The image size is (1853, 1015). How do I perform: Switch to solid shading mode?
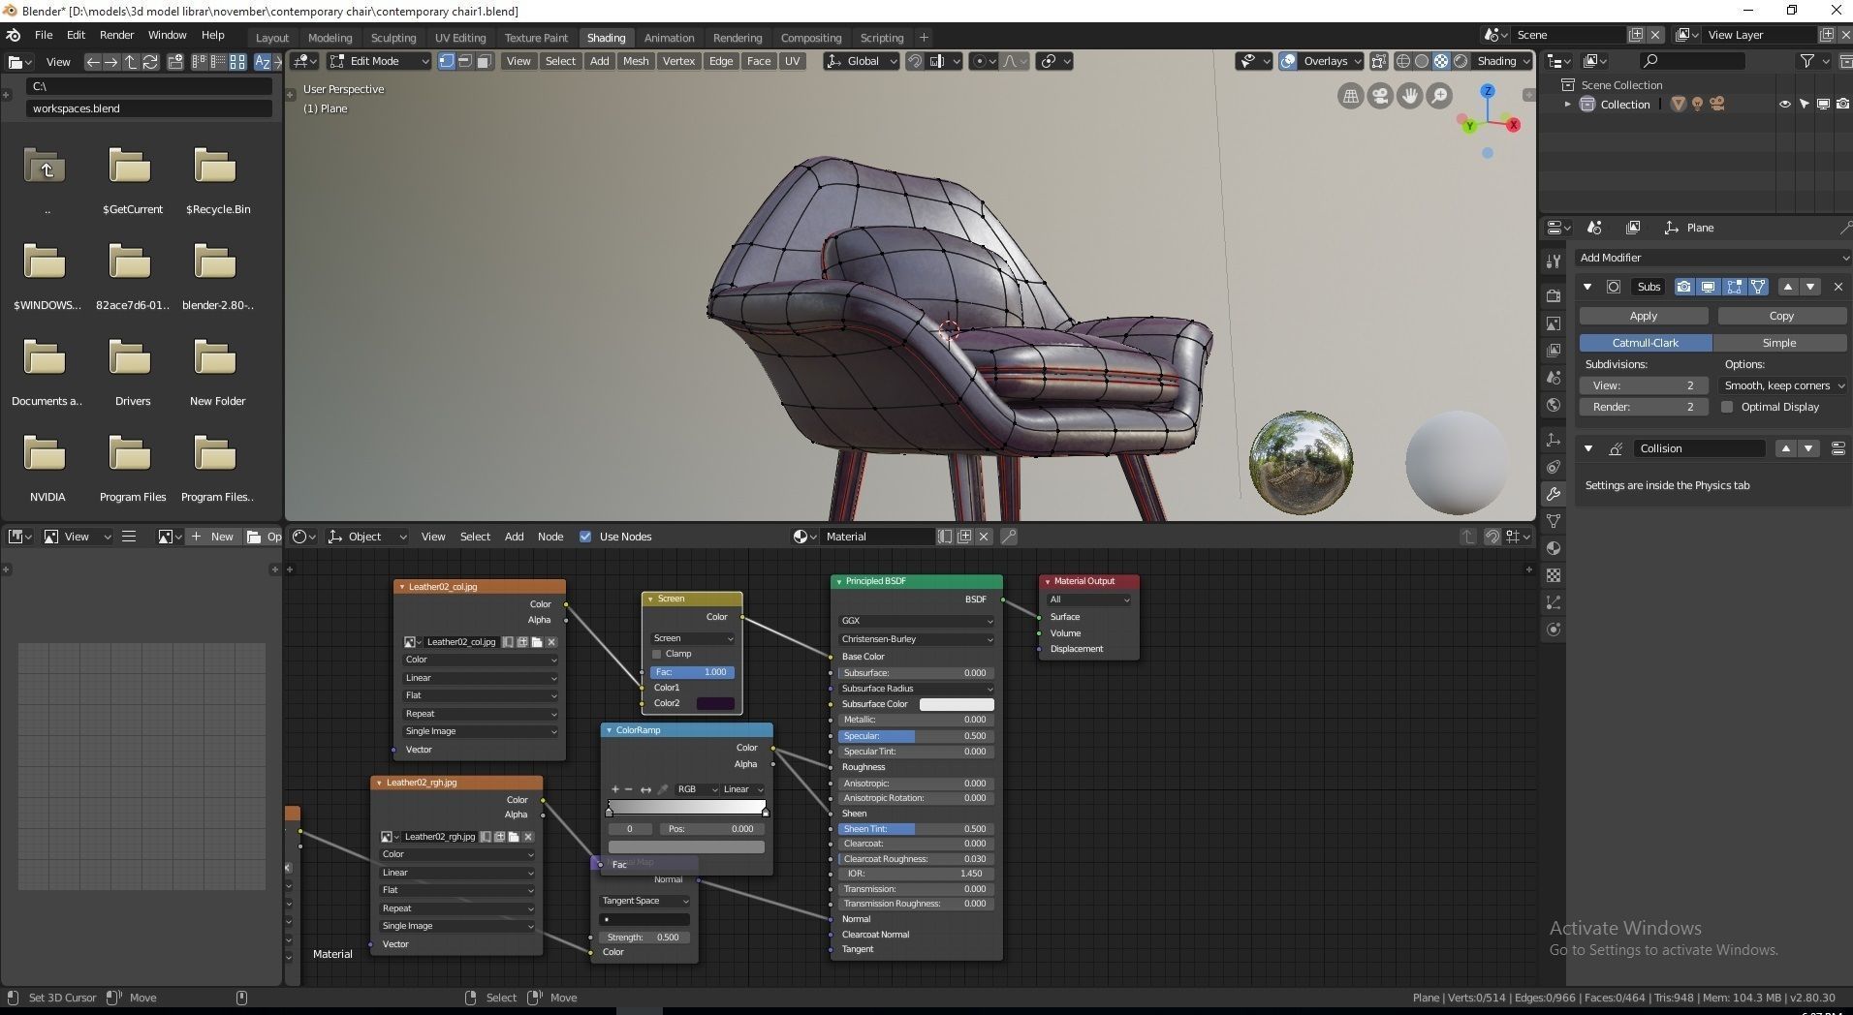pyautogui.click(x=1422, y=61)
